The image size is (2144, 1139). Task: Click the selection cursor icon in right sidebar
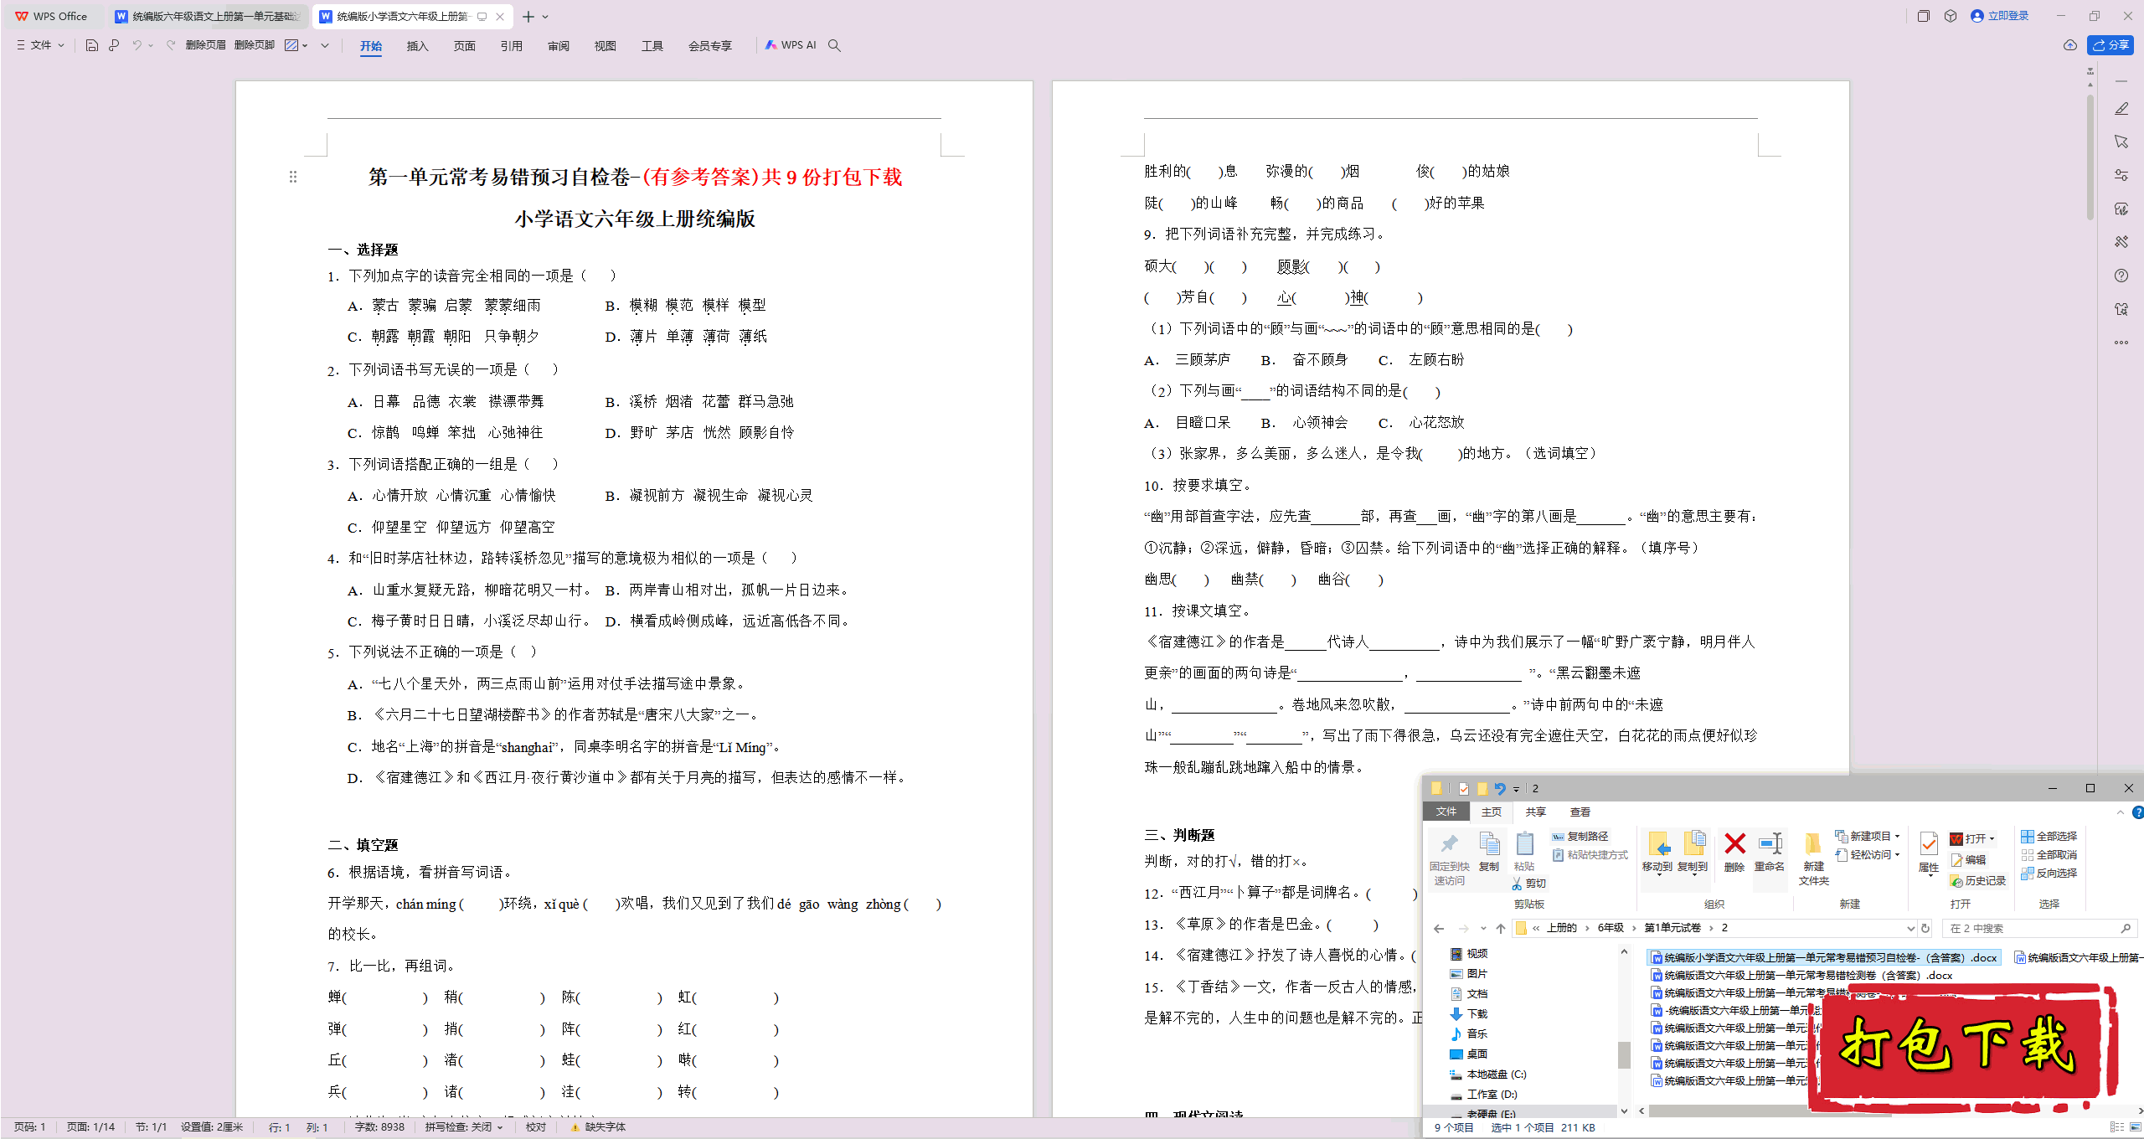tap(2121, 142)
